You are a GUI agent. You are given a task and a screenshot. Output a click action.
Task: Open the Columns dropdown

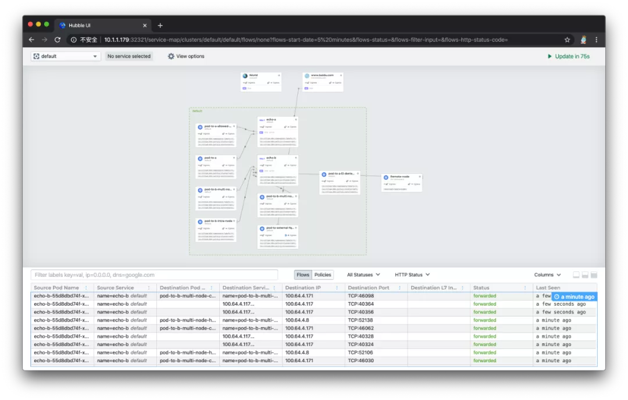547,274
